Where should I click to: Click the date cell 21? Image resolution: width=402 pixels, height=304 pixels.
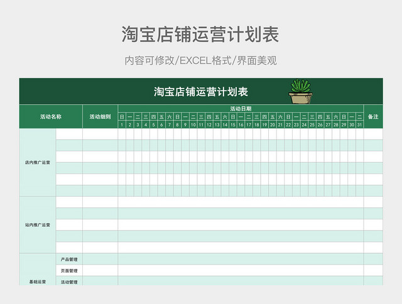point(281,125)
